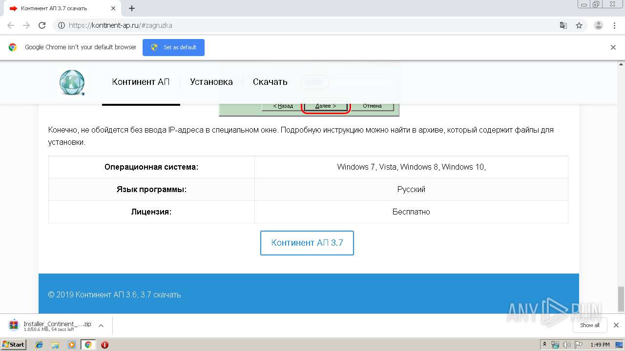
Task: Close the downloads shelf
Action: [x=616, y=325]
